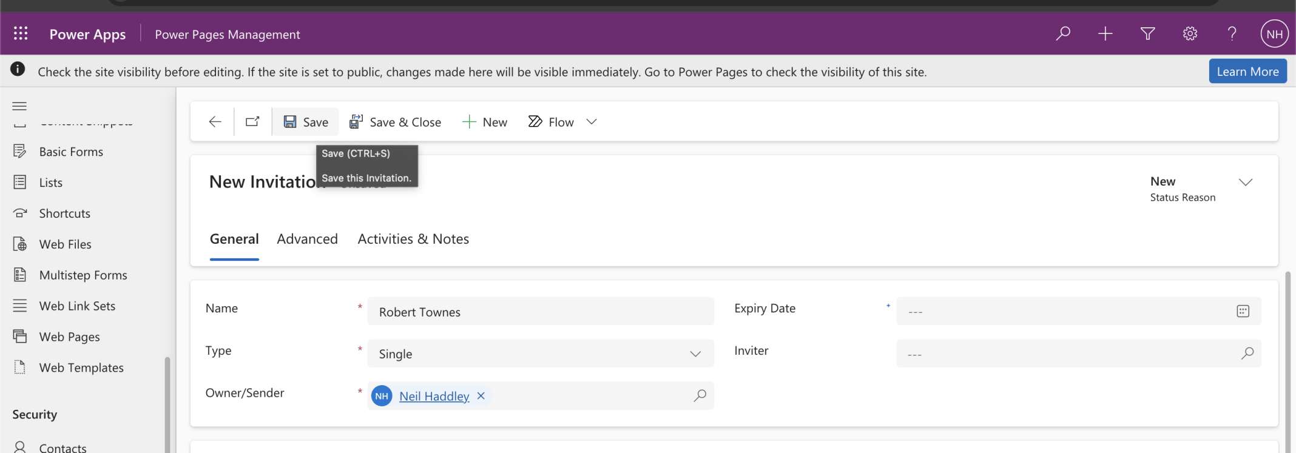Open the Neil Haddley owner link
Image resolution: width=1296 pixels, height=453 pixels.
coord(434,397)
